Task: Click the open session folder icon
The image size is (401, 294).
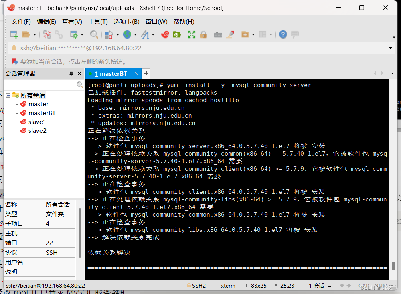Action: (26, 34)
